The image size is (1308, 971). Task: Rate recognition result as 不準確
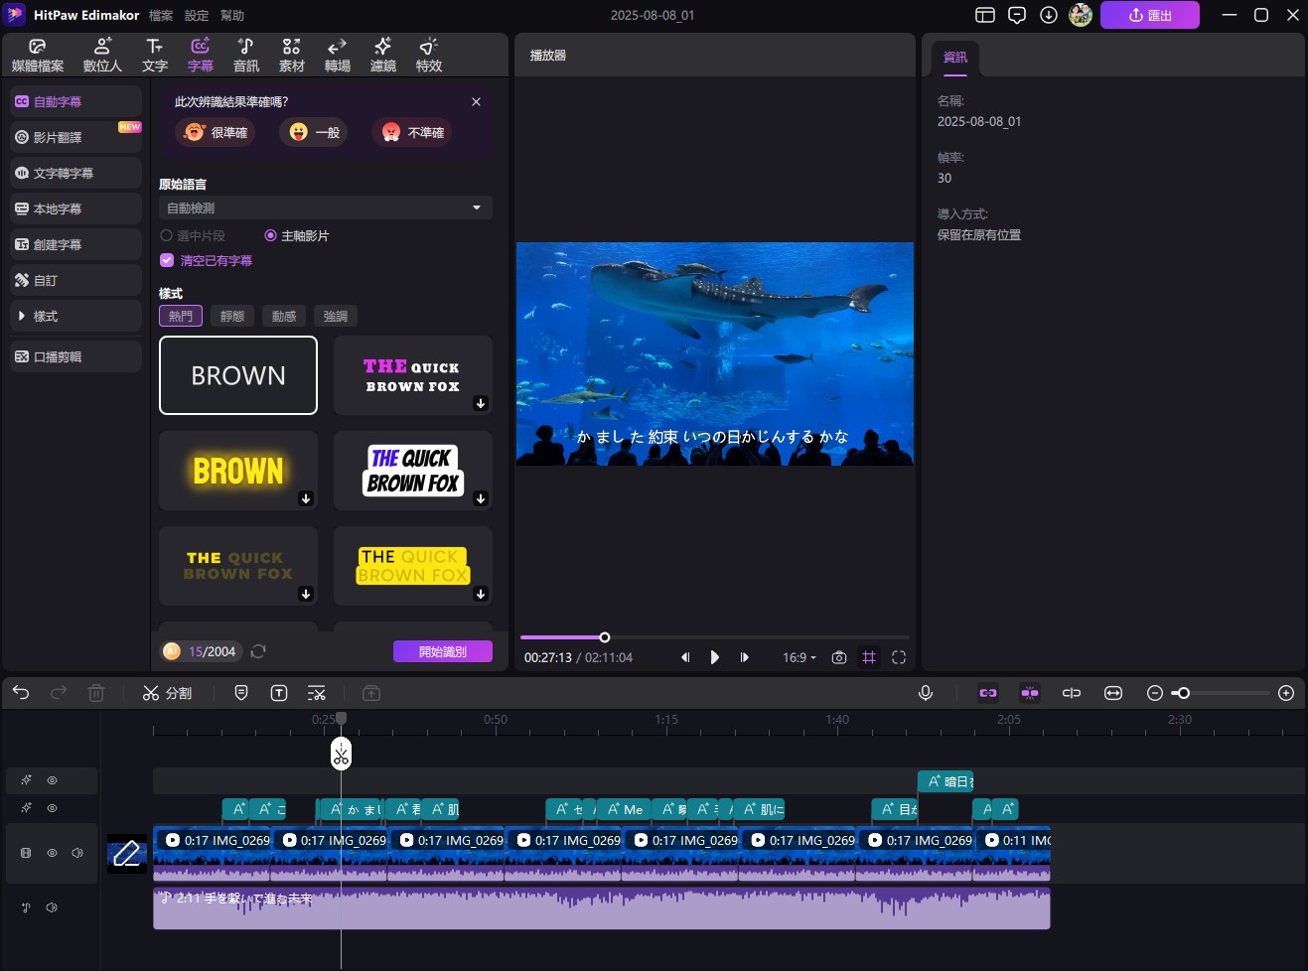click(412, 132)
